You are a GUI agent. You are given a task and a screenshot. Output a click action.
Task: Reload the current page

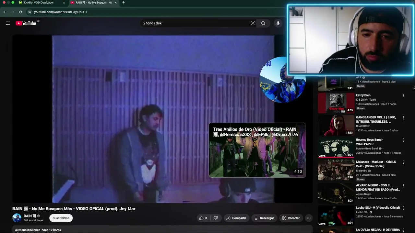click(20, 12)
